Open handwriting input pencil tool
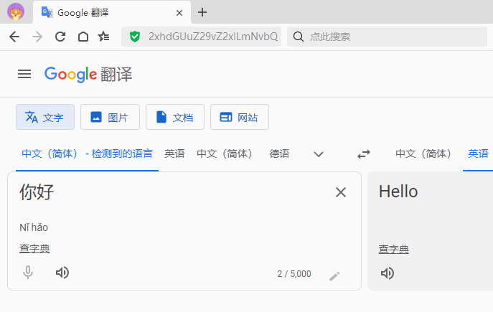 pyautogui.click(x=334, y=275)
